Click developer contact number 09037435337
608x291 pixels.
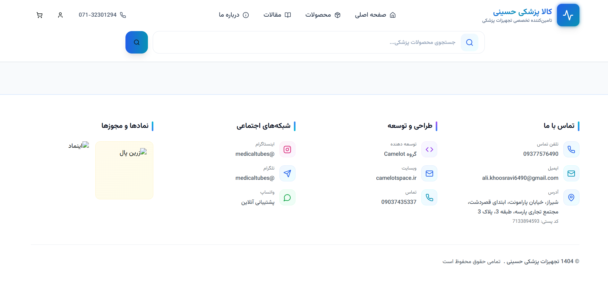pyautogui.click(x=399, y=202)
